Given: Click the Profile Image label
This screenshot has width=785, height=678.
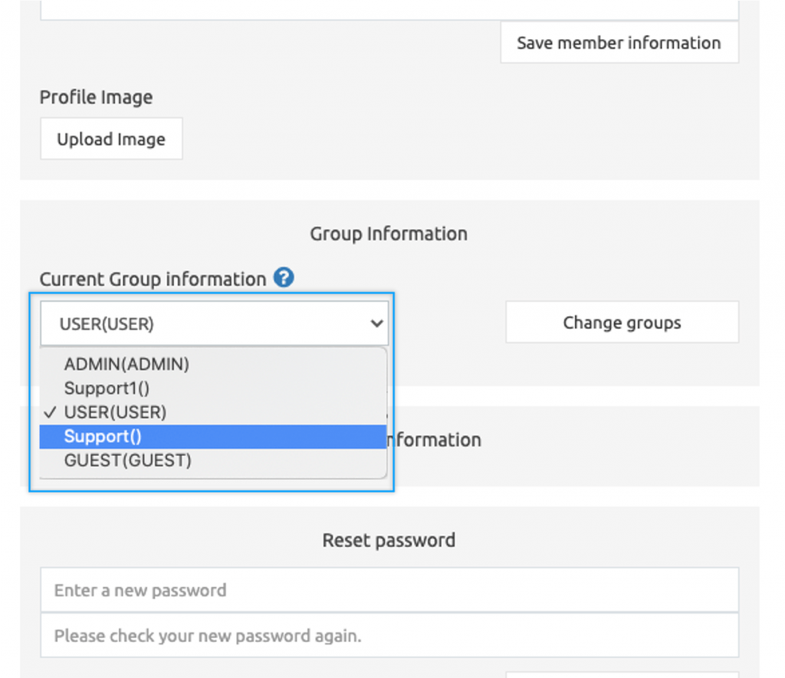Looking at the screenshot, I should click(96, 97).
